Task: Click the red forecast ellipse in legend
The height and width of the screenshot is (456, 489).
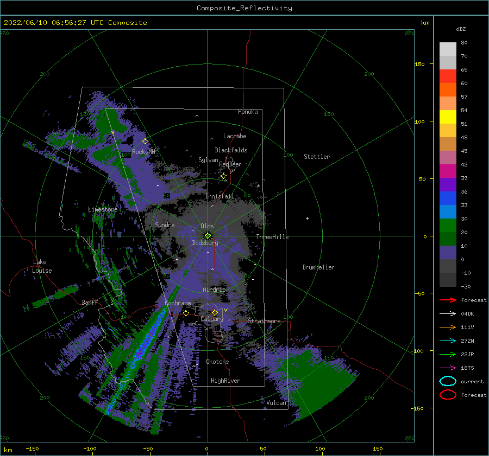Action: (448, 395)
